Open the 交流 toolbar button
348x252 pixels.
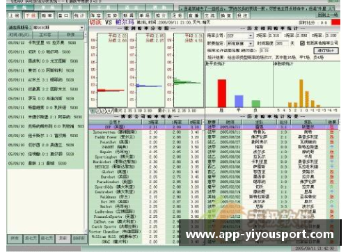point(209,15)
